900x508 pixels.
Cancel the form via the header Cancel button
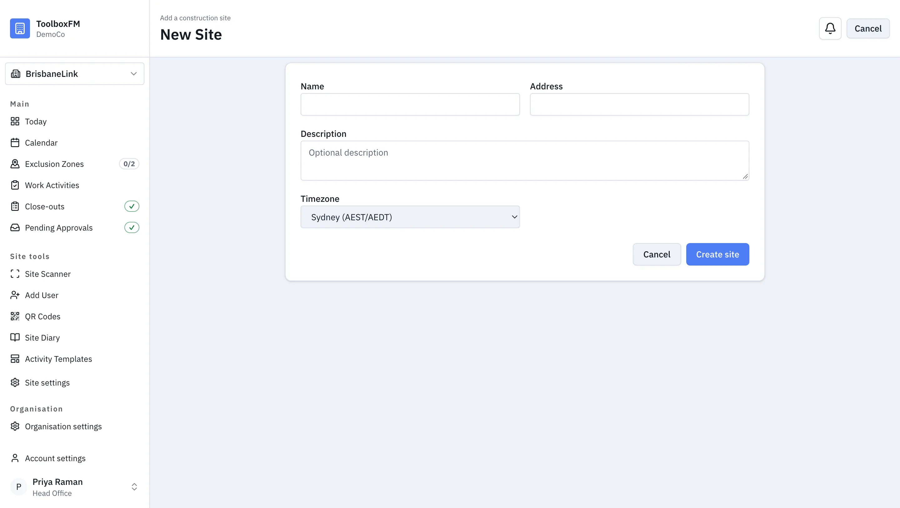tap(868, 28)
